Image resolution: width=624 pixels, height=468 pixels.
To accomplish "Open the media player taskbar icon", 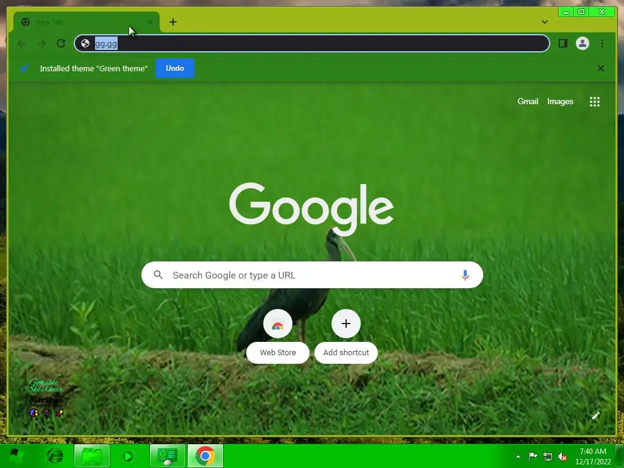I will [x=128, y=456].
